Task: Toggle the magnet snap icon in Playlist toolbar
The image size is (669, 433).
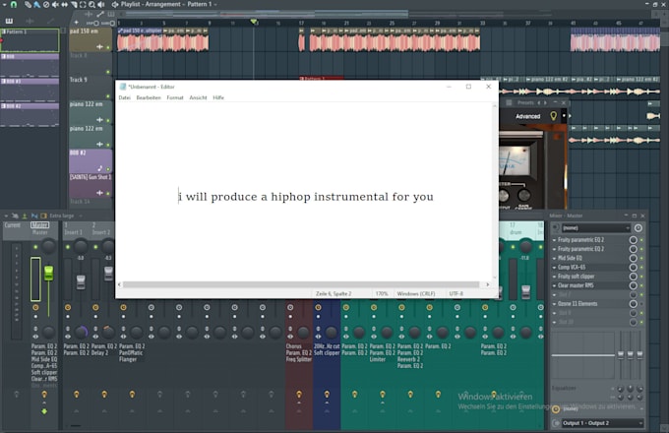Action: [x=14, y=4]
